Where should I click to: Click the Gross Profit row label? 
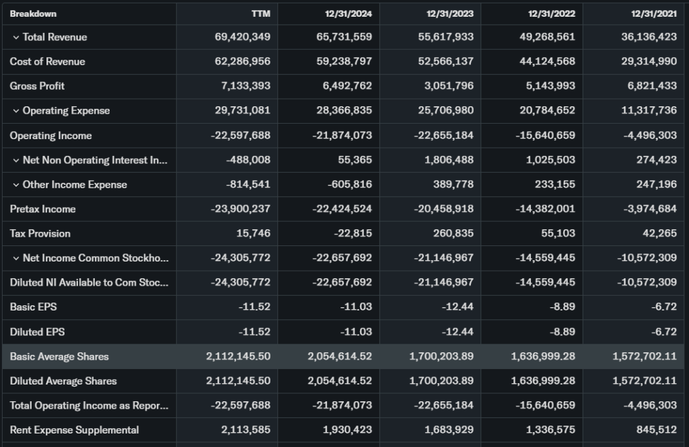point(37,86)
